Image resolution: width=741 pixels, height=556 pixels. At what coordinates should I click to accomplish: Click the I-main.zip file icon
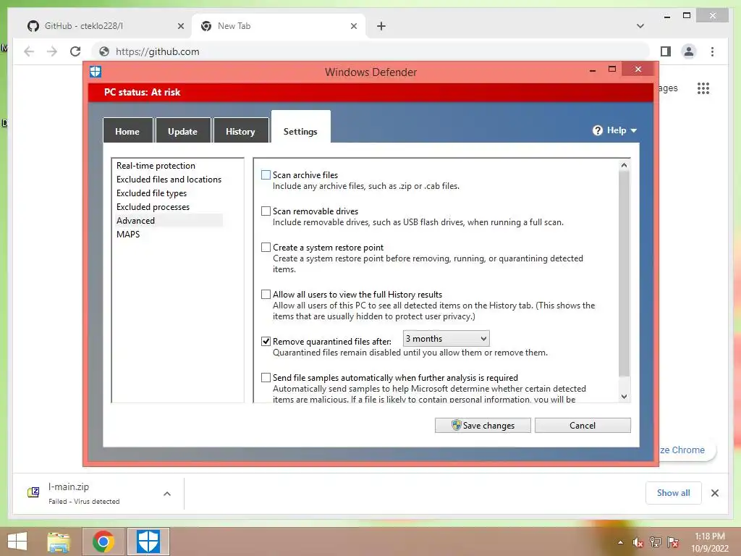(33, 492)
